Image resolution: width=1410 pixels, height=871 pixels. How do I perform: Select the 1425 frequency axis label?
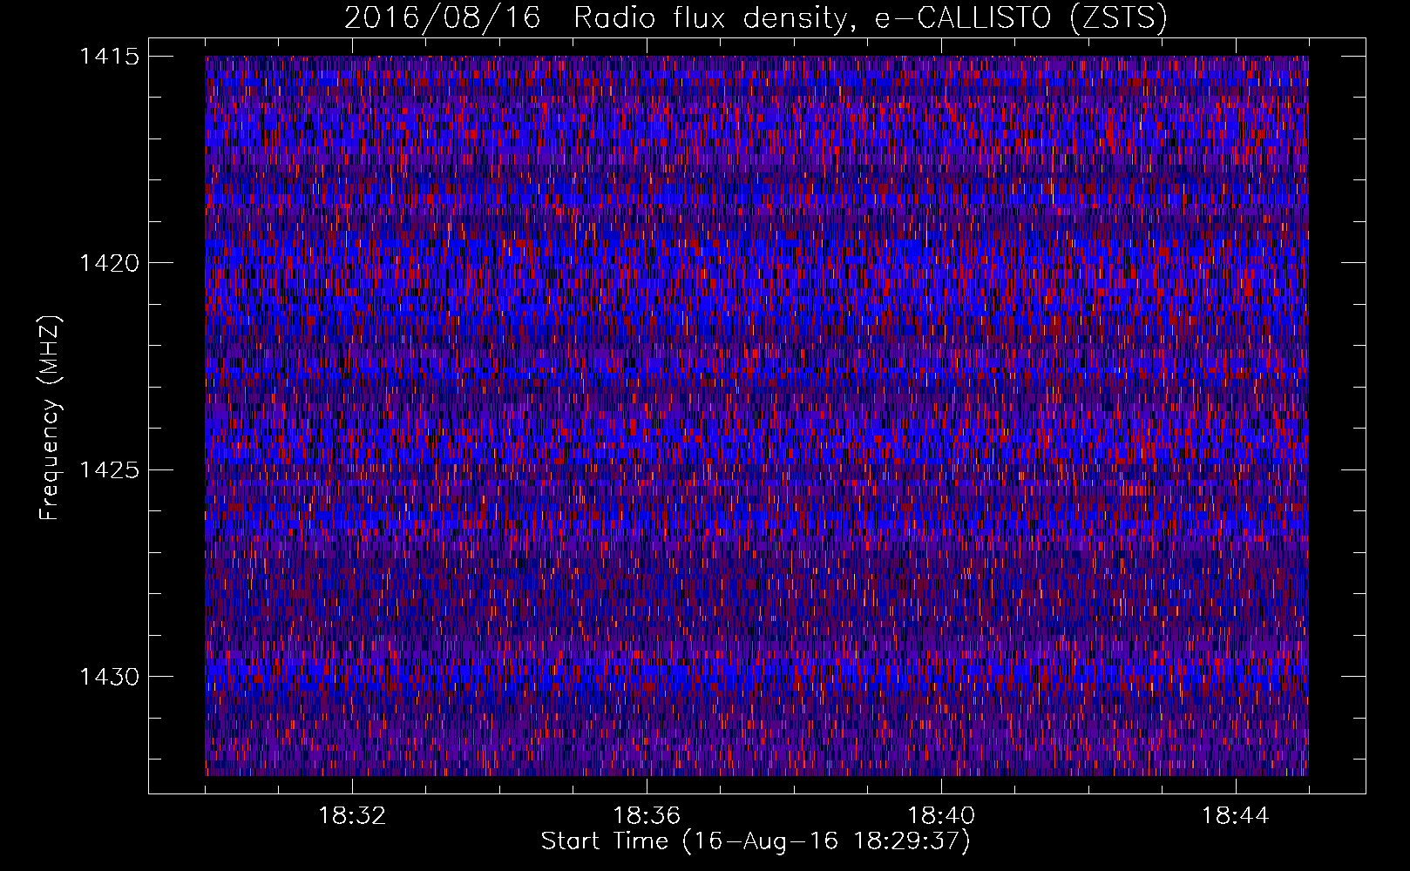coord(109,470)
